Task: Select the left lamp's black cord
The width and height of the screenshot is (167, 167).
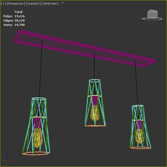Action: (41, 69)
